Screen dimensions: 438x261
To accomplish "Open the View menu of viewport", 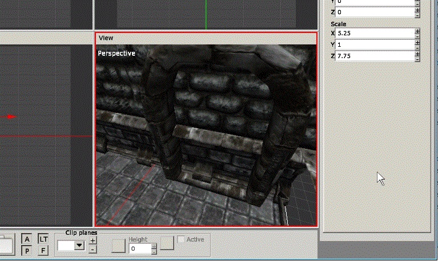I will coord(106,38).
